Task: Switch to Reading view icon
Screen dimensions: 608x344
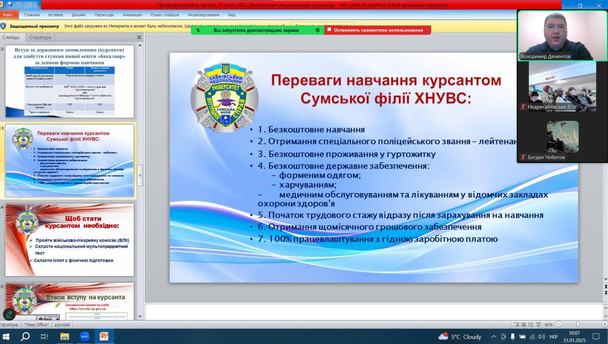Action: (x=530, y=324)
